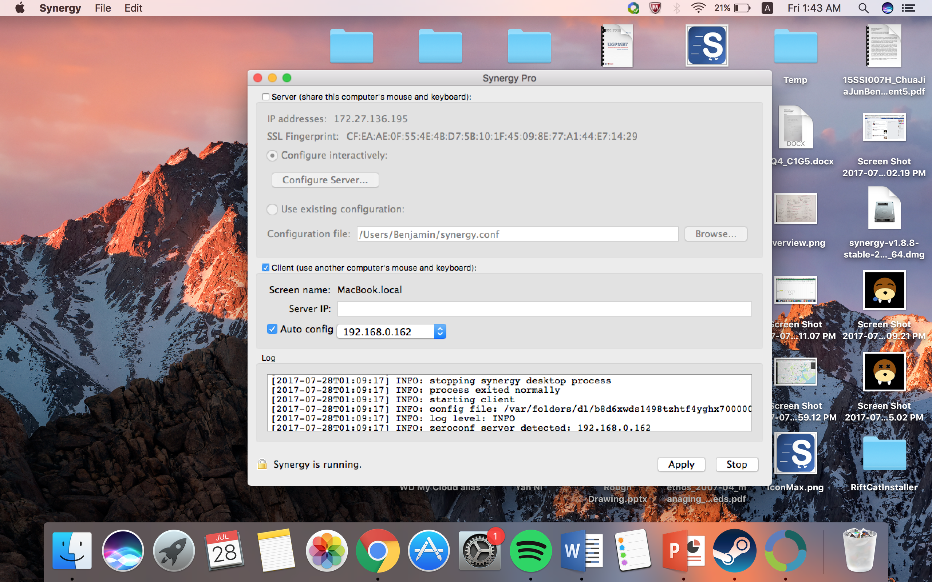
Task: Click the SSL Fingerprint value text
Action: point(492,136)
